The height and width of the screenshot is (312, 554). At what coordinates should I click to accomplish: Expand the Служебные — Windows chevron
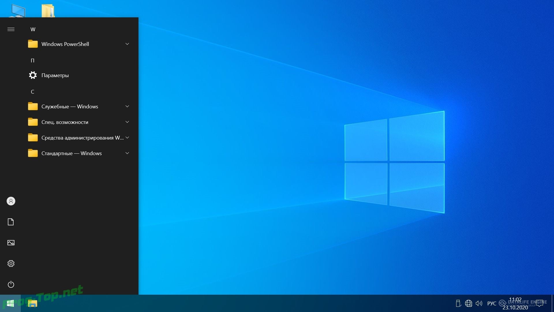pos(127,106)
